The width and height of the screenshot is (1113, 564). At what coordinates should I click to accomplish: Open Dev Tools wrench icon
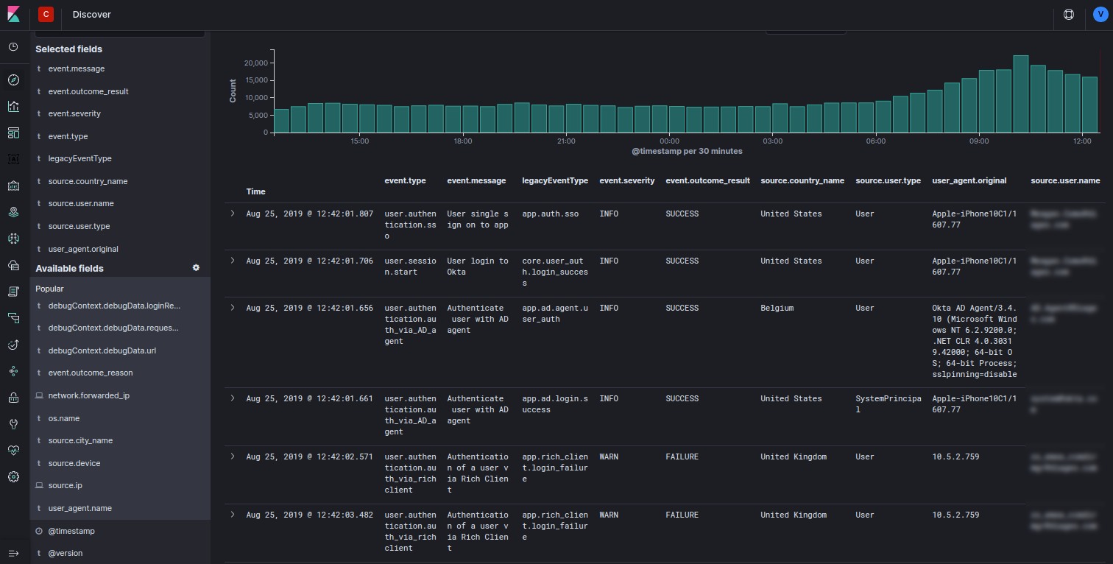pyautogui.click(x=13, y=423)
